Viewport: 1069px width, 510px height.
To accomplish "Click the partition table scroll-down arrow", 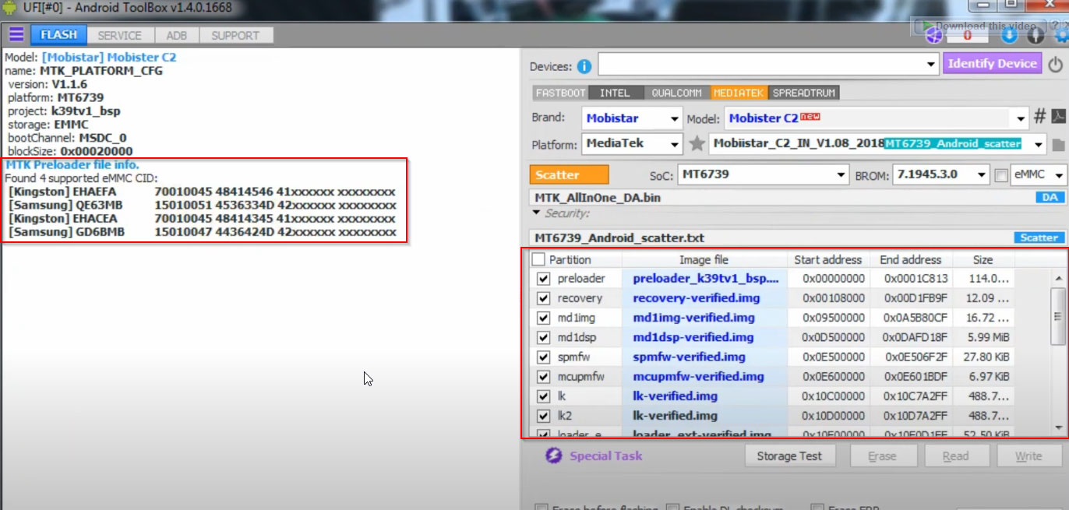I will coord(1058,427).
